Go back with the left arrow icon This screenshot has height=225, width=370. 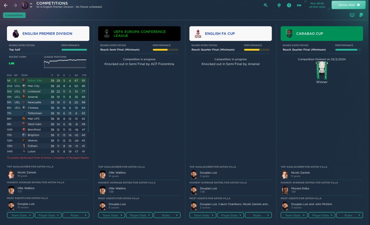click(x=6, y=5)
